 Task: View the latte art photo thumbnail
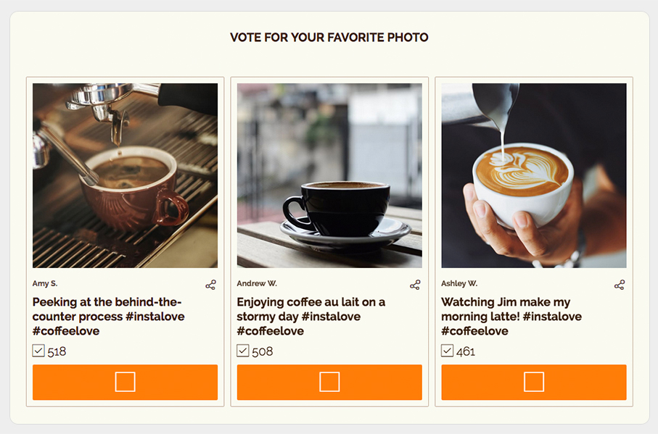coord(533,175)
